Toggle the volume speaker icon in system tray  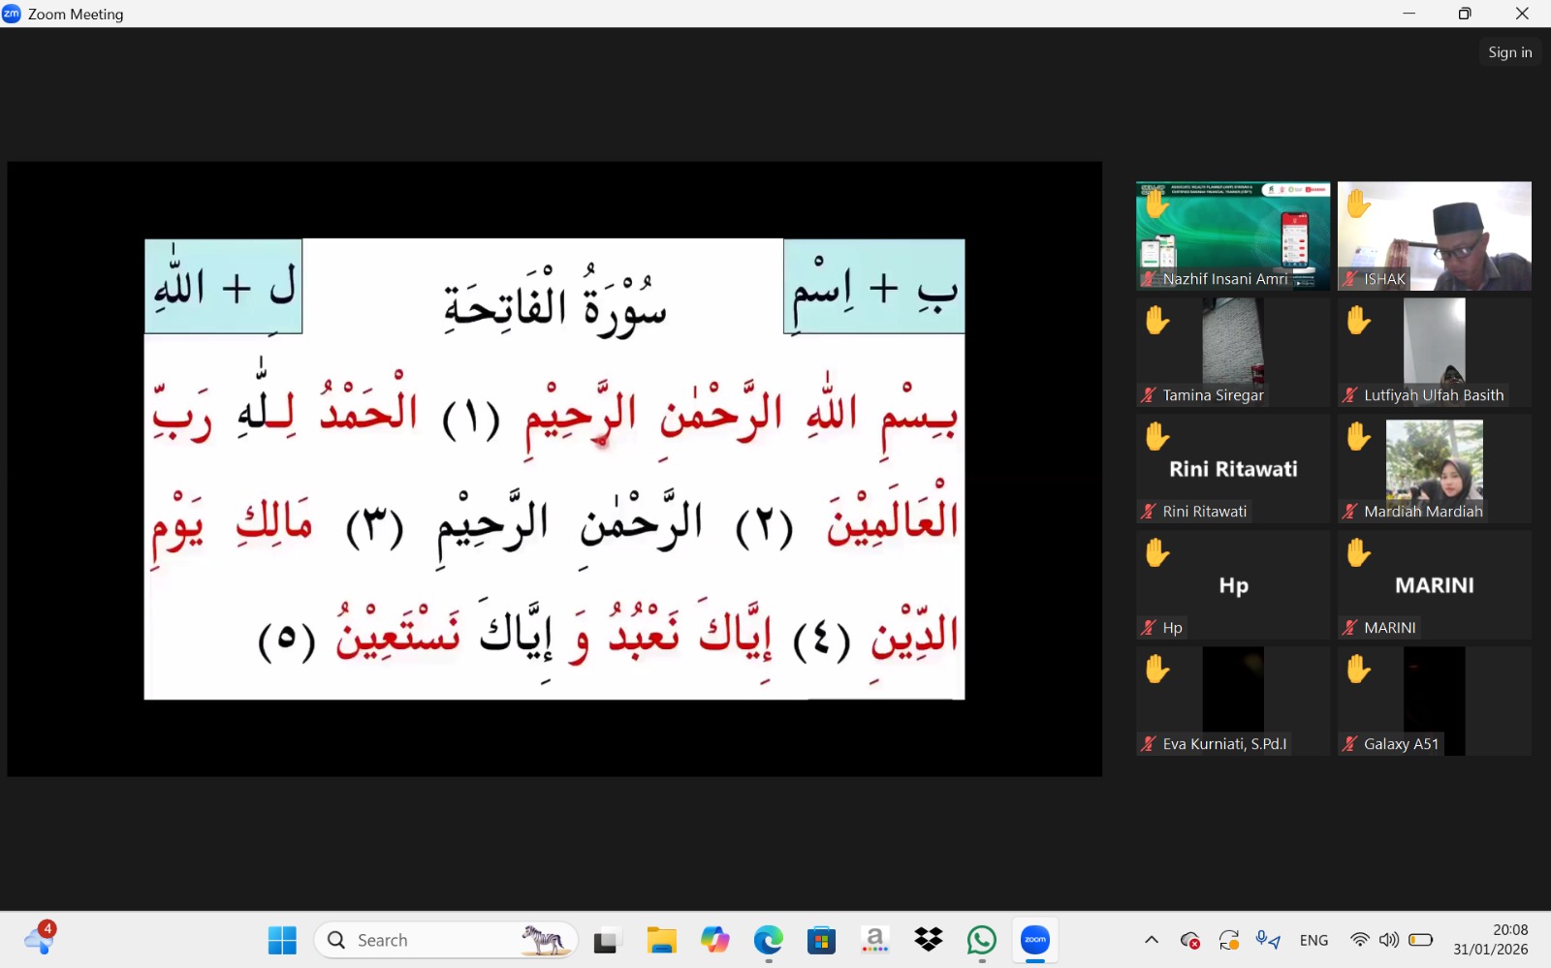[1389, 940]
